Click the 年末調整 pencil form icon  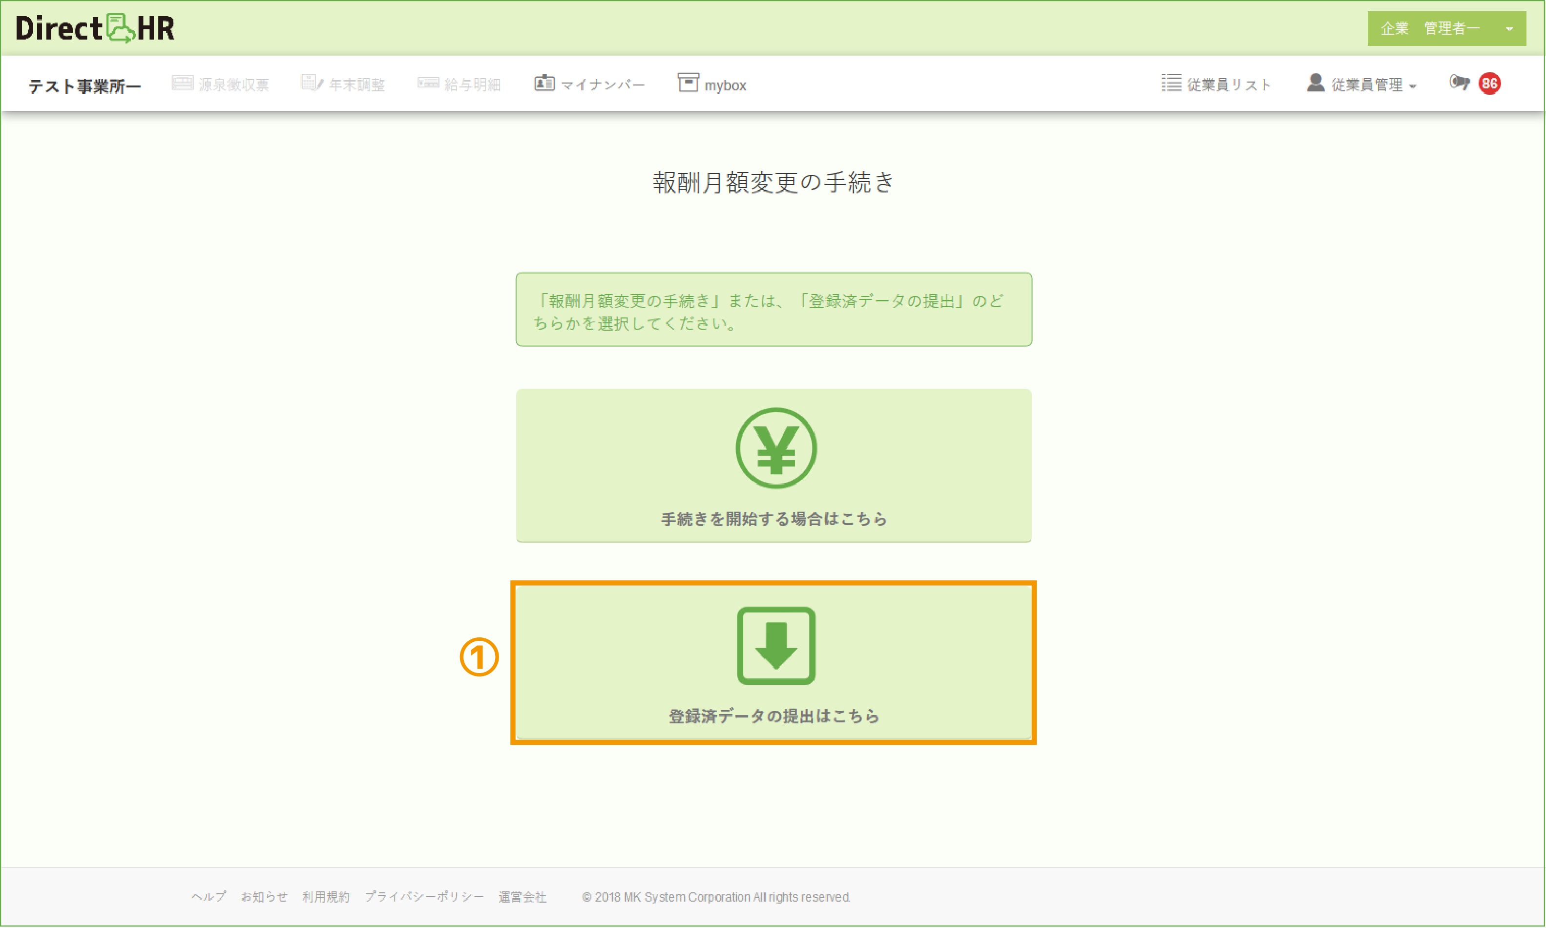tap(312, 83)
